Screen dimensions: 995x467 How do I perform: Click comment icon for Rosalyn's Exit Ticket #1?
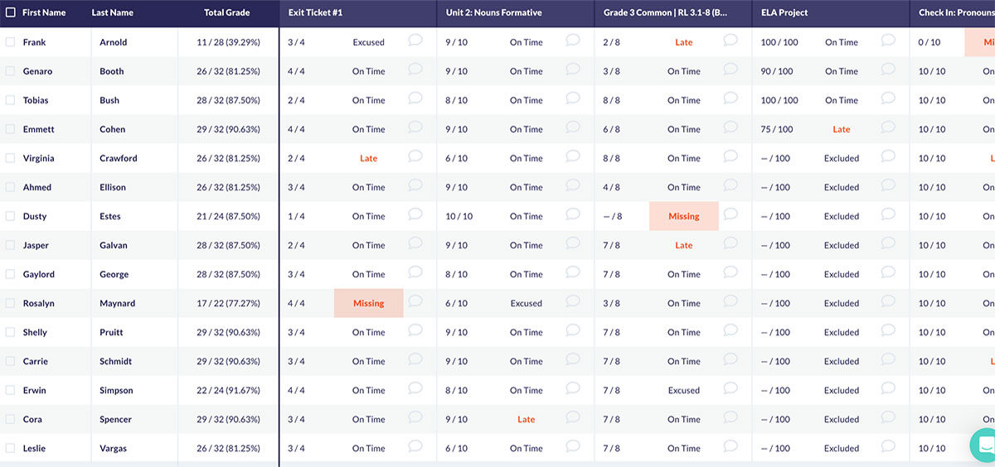[x=415, y=301]
